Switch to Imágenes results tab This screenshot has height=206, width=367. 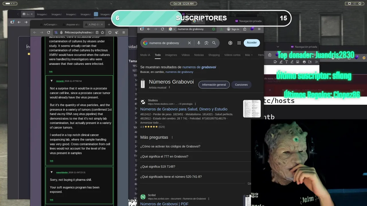(x=171, y=55)
